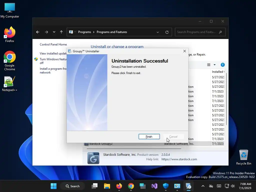Switch to Groupy uninstaller taskbar icon
Screen dimensions: 256x192
[x=188, y=186]
